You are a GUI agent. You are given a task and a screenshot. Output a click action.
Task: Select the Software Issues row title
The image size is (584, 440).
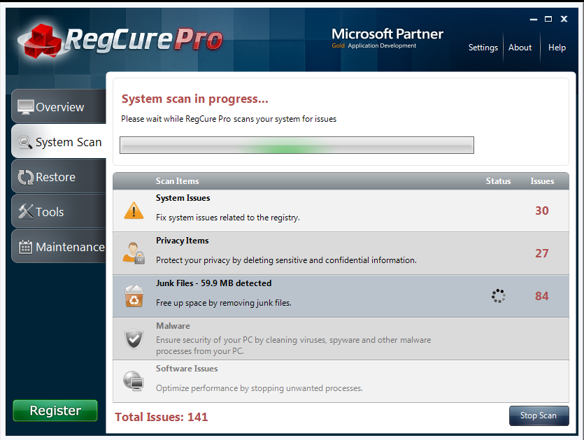click(x=187, y=369)
